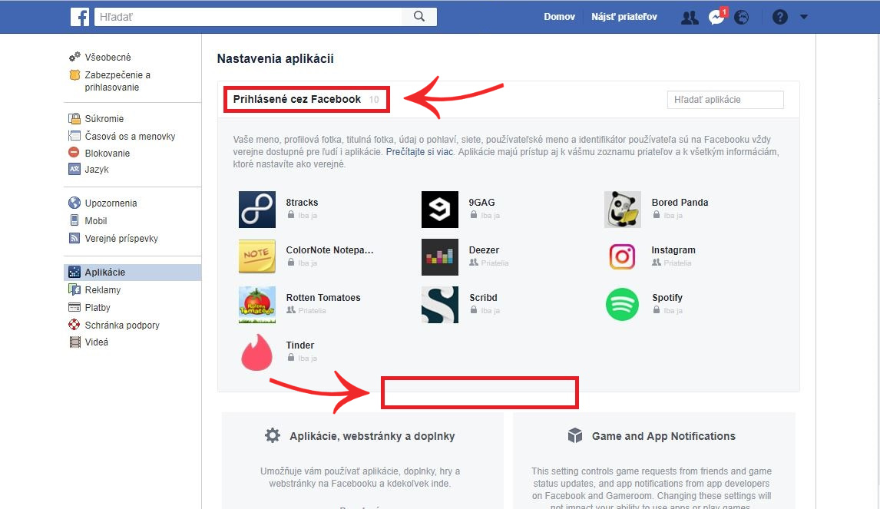Click the Facebook logo icon
880x509 pixels.
coord(80,17)
